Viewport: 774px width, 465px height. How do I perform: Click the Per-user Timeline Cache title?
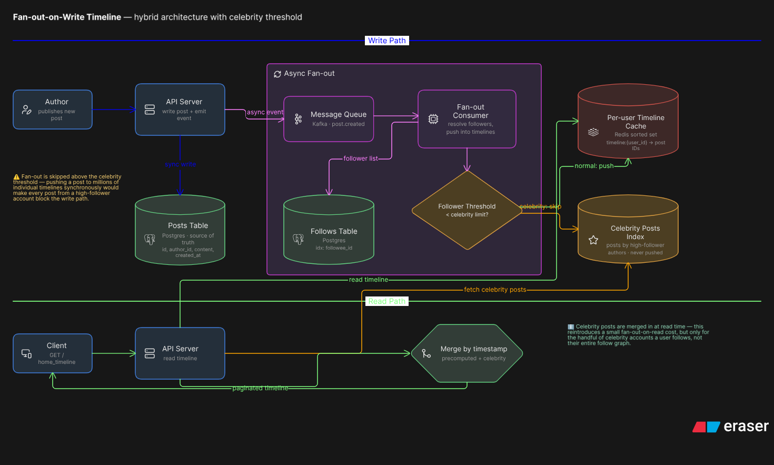[636, 122]
